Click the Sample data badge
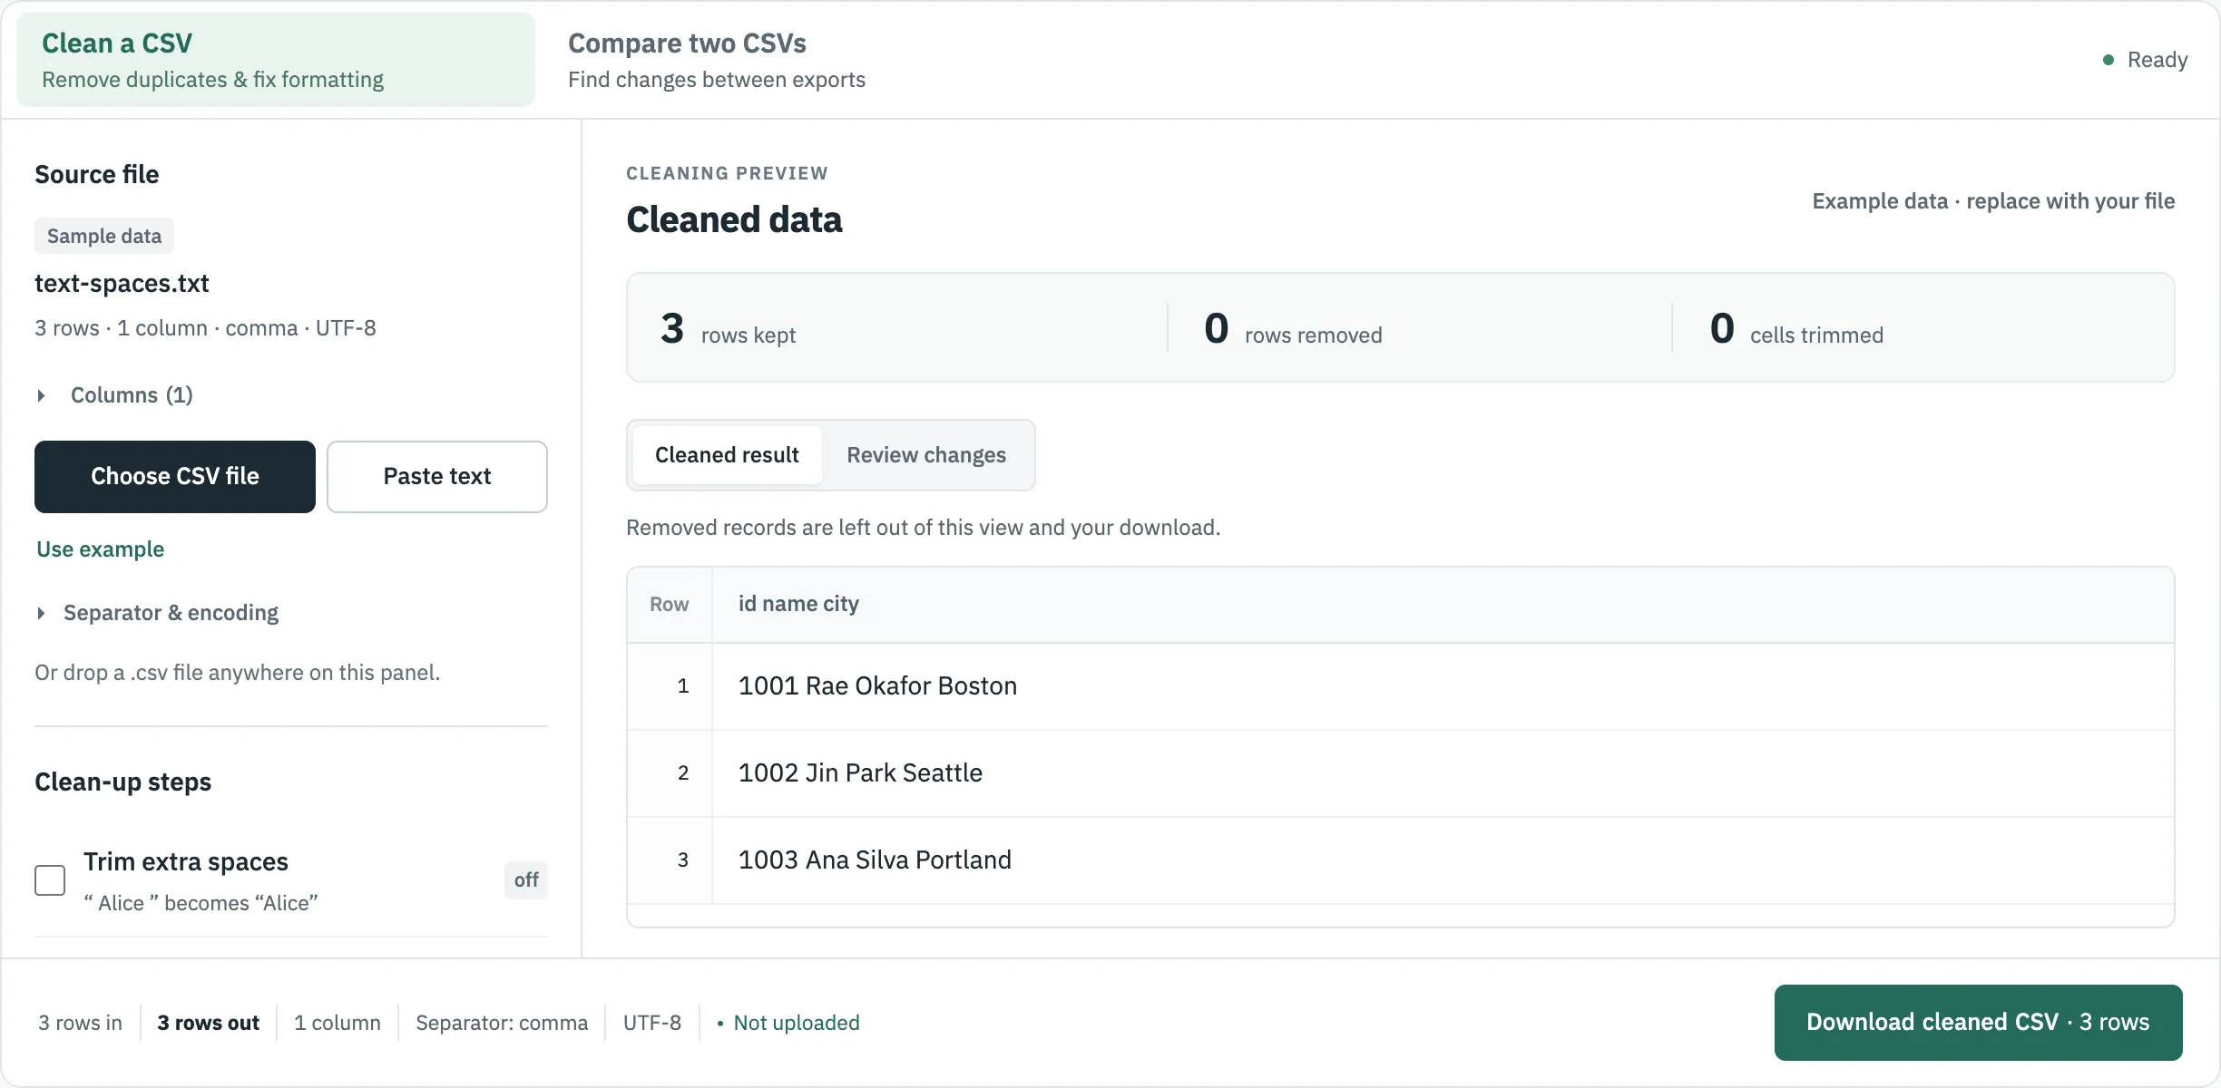The image size is (2221, 1088). click(x=104, y=236)
